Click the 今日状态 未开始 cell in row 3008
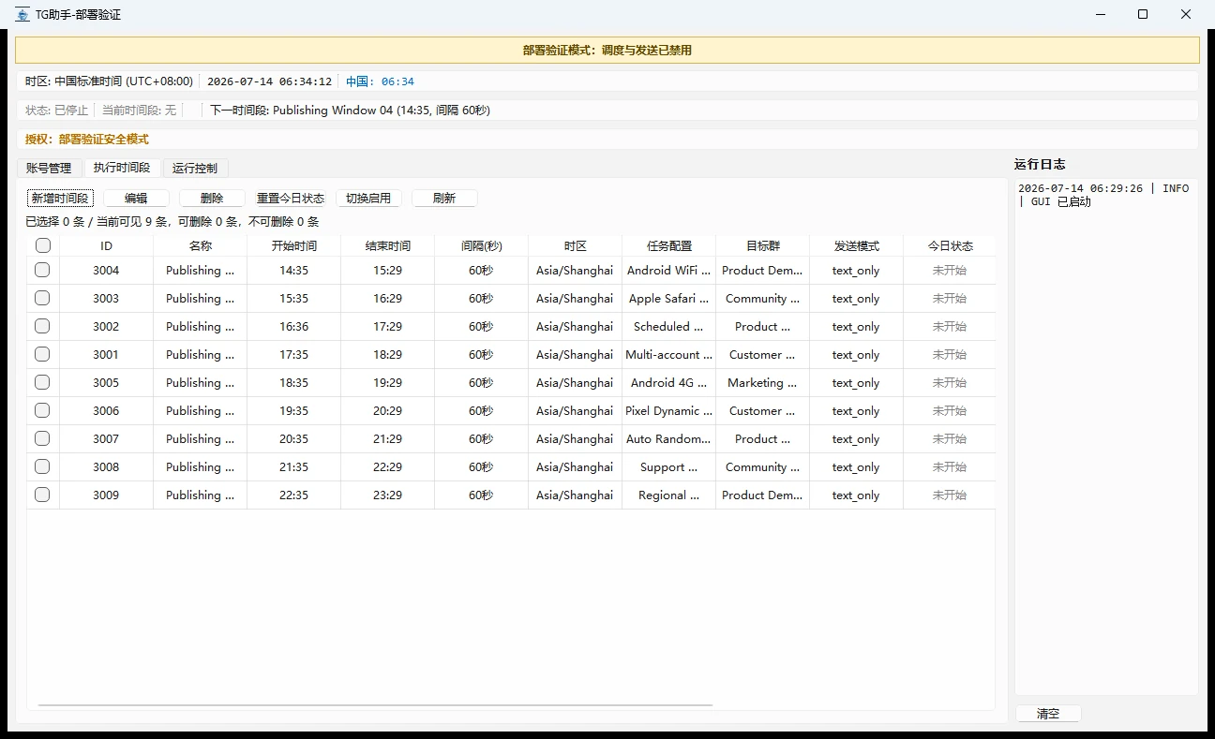 point(949,466)
